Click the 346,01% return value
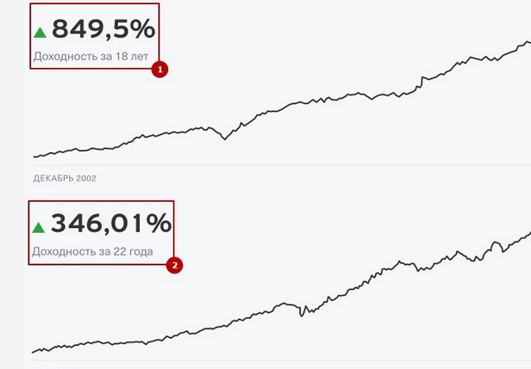The width and height of the screenshot is (531, 369). [x=110, y=224]
